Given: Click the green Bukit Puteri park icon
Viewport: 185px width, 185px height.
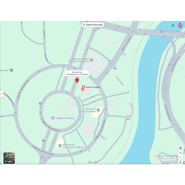Looking at the screenshot, I should coord(11,70).
